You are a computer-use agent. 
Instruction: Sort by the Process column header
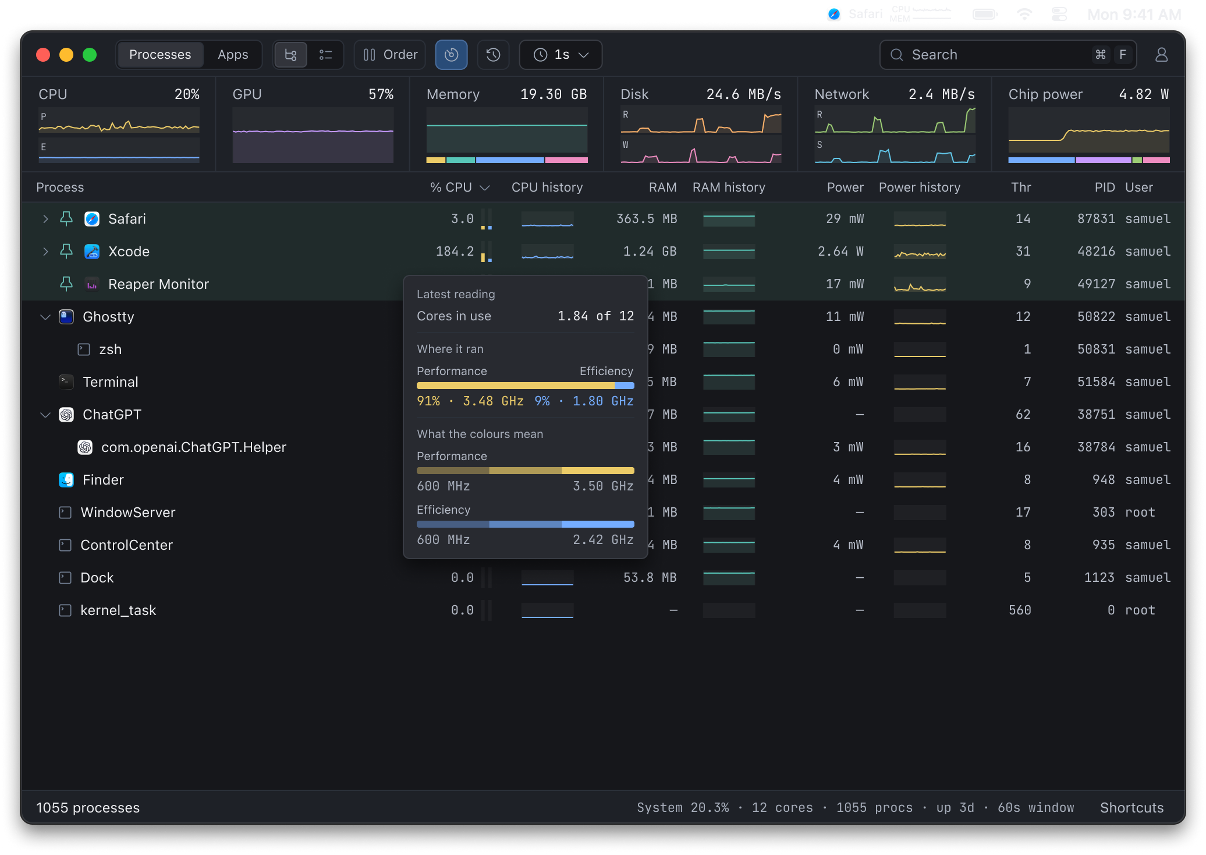(x=60, y=188)
